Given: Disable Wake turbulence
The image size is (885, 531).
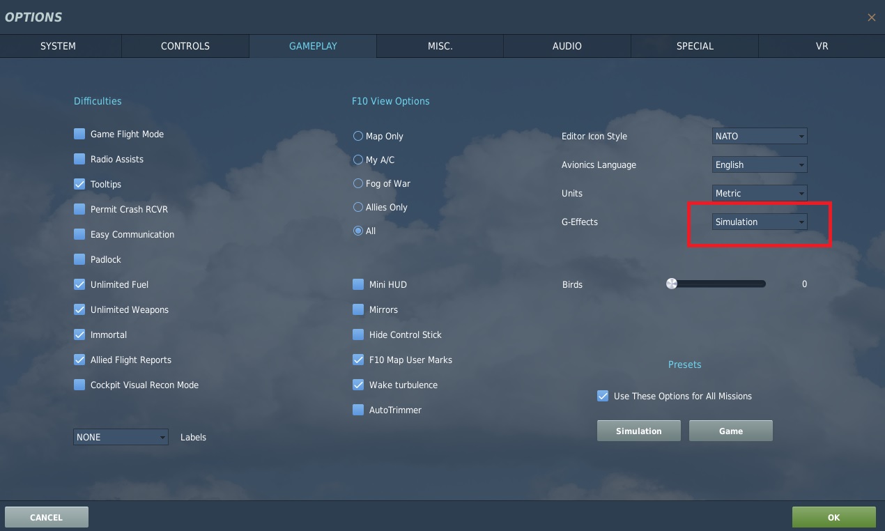Looking at the screenshot, I should coord(358,385).
